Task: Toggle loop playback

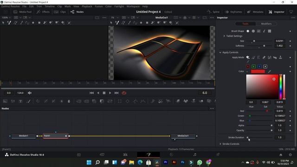Action: 124,93
